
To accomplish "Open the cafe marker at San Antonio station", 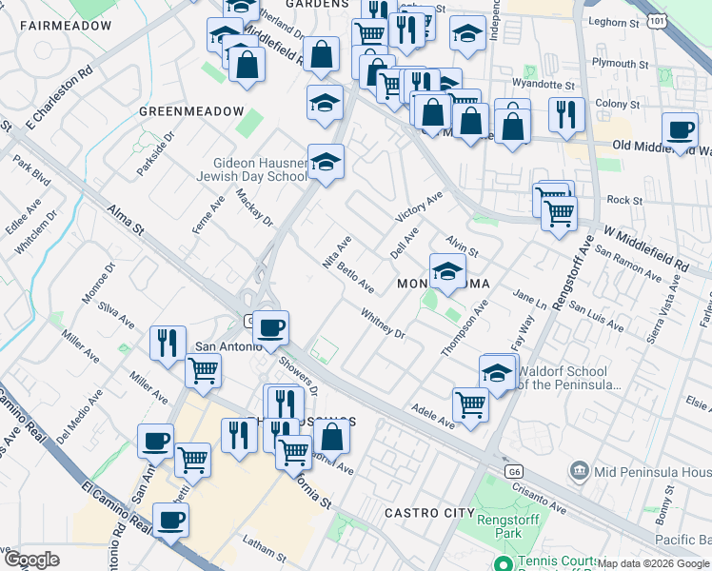I will tap(270, 329).
